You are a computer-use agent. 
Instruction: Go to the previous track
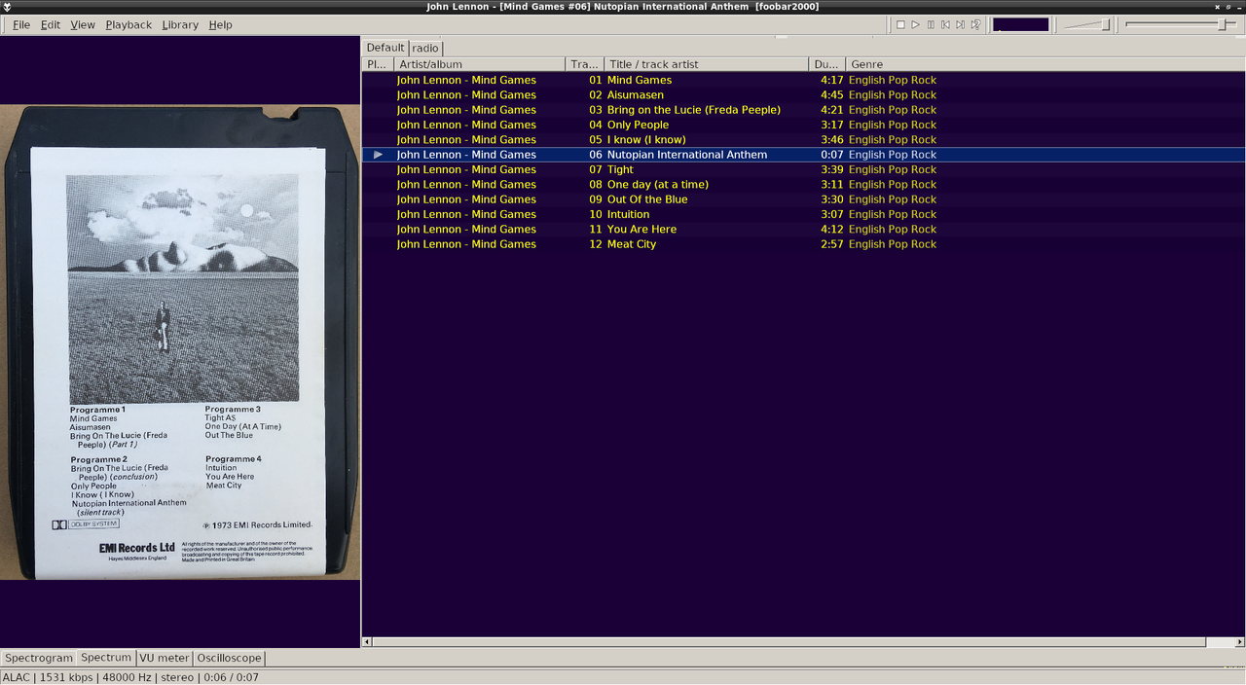coord(945,24)
